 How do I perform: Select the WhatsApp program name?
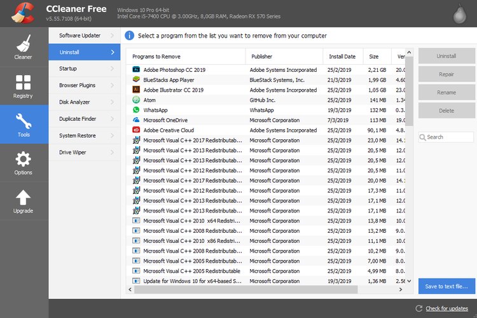[155, 110]
